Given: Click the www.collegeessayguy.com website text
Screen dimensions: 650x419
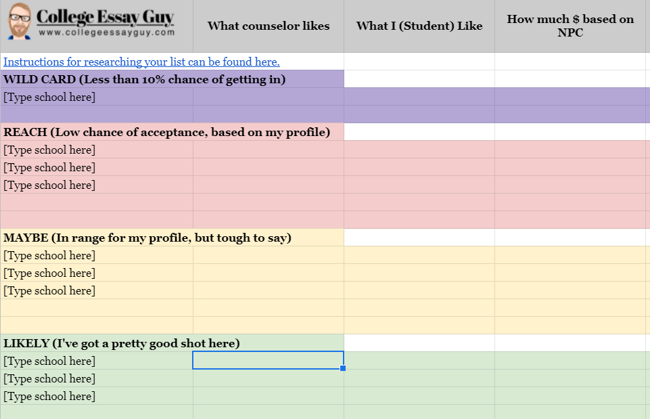Looking at the screenshot, I should 107,32.
